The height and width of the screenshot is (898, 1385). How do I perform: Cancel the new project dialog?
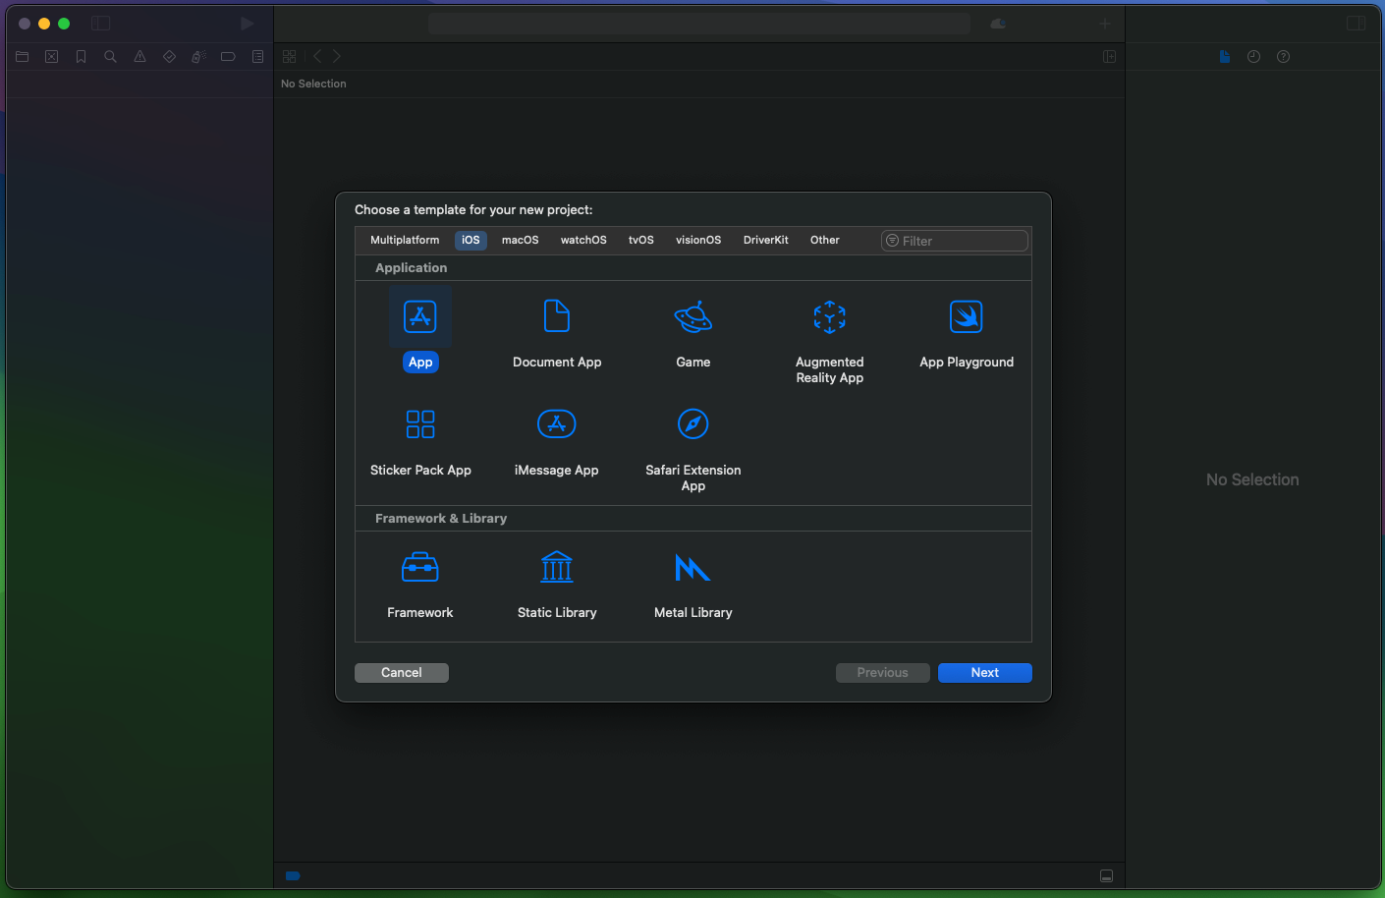pyautogui.click(x=402, y=673)
